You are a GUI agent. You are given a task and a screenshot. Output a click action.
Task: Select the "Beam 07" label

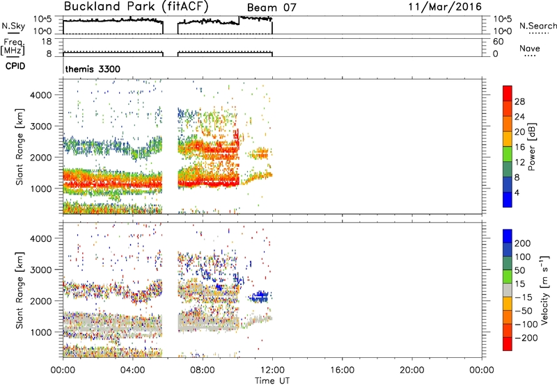(272, 8)
